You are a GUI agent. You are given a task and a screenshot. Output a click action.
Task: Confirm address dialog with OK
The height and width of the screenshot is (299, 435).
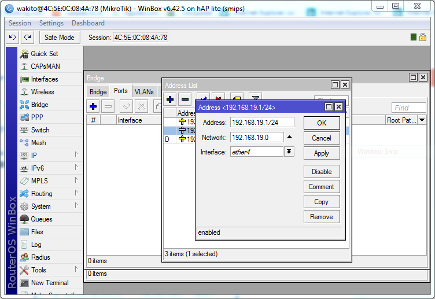(322, 123)
